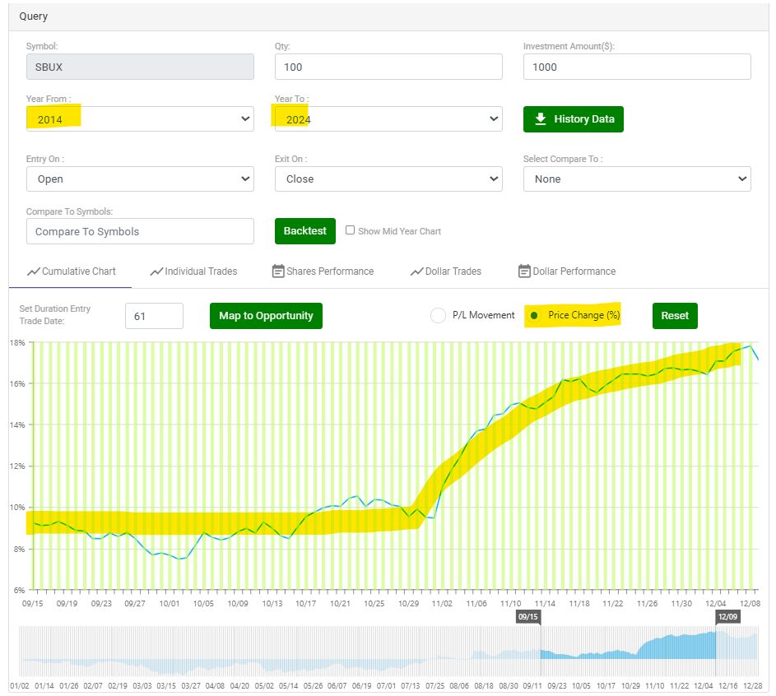The width and height of the screenshot is (776, 696).
Task: Open the Dollar Performance tab
Action: click(x=567, y=271)
